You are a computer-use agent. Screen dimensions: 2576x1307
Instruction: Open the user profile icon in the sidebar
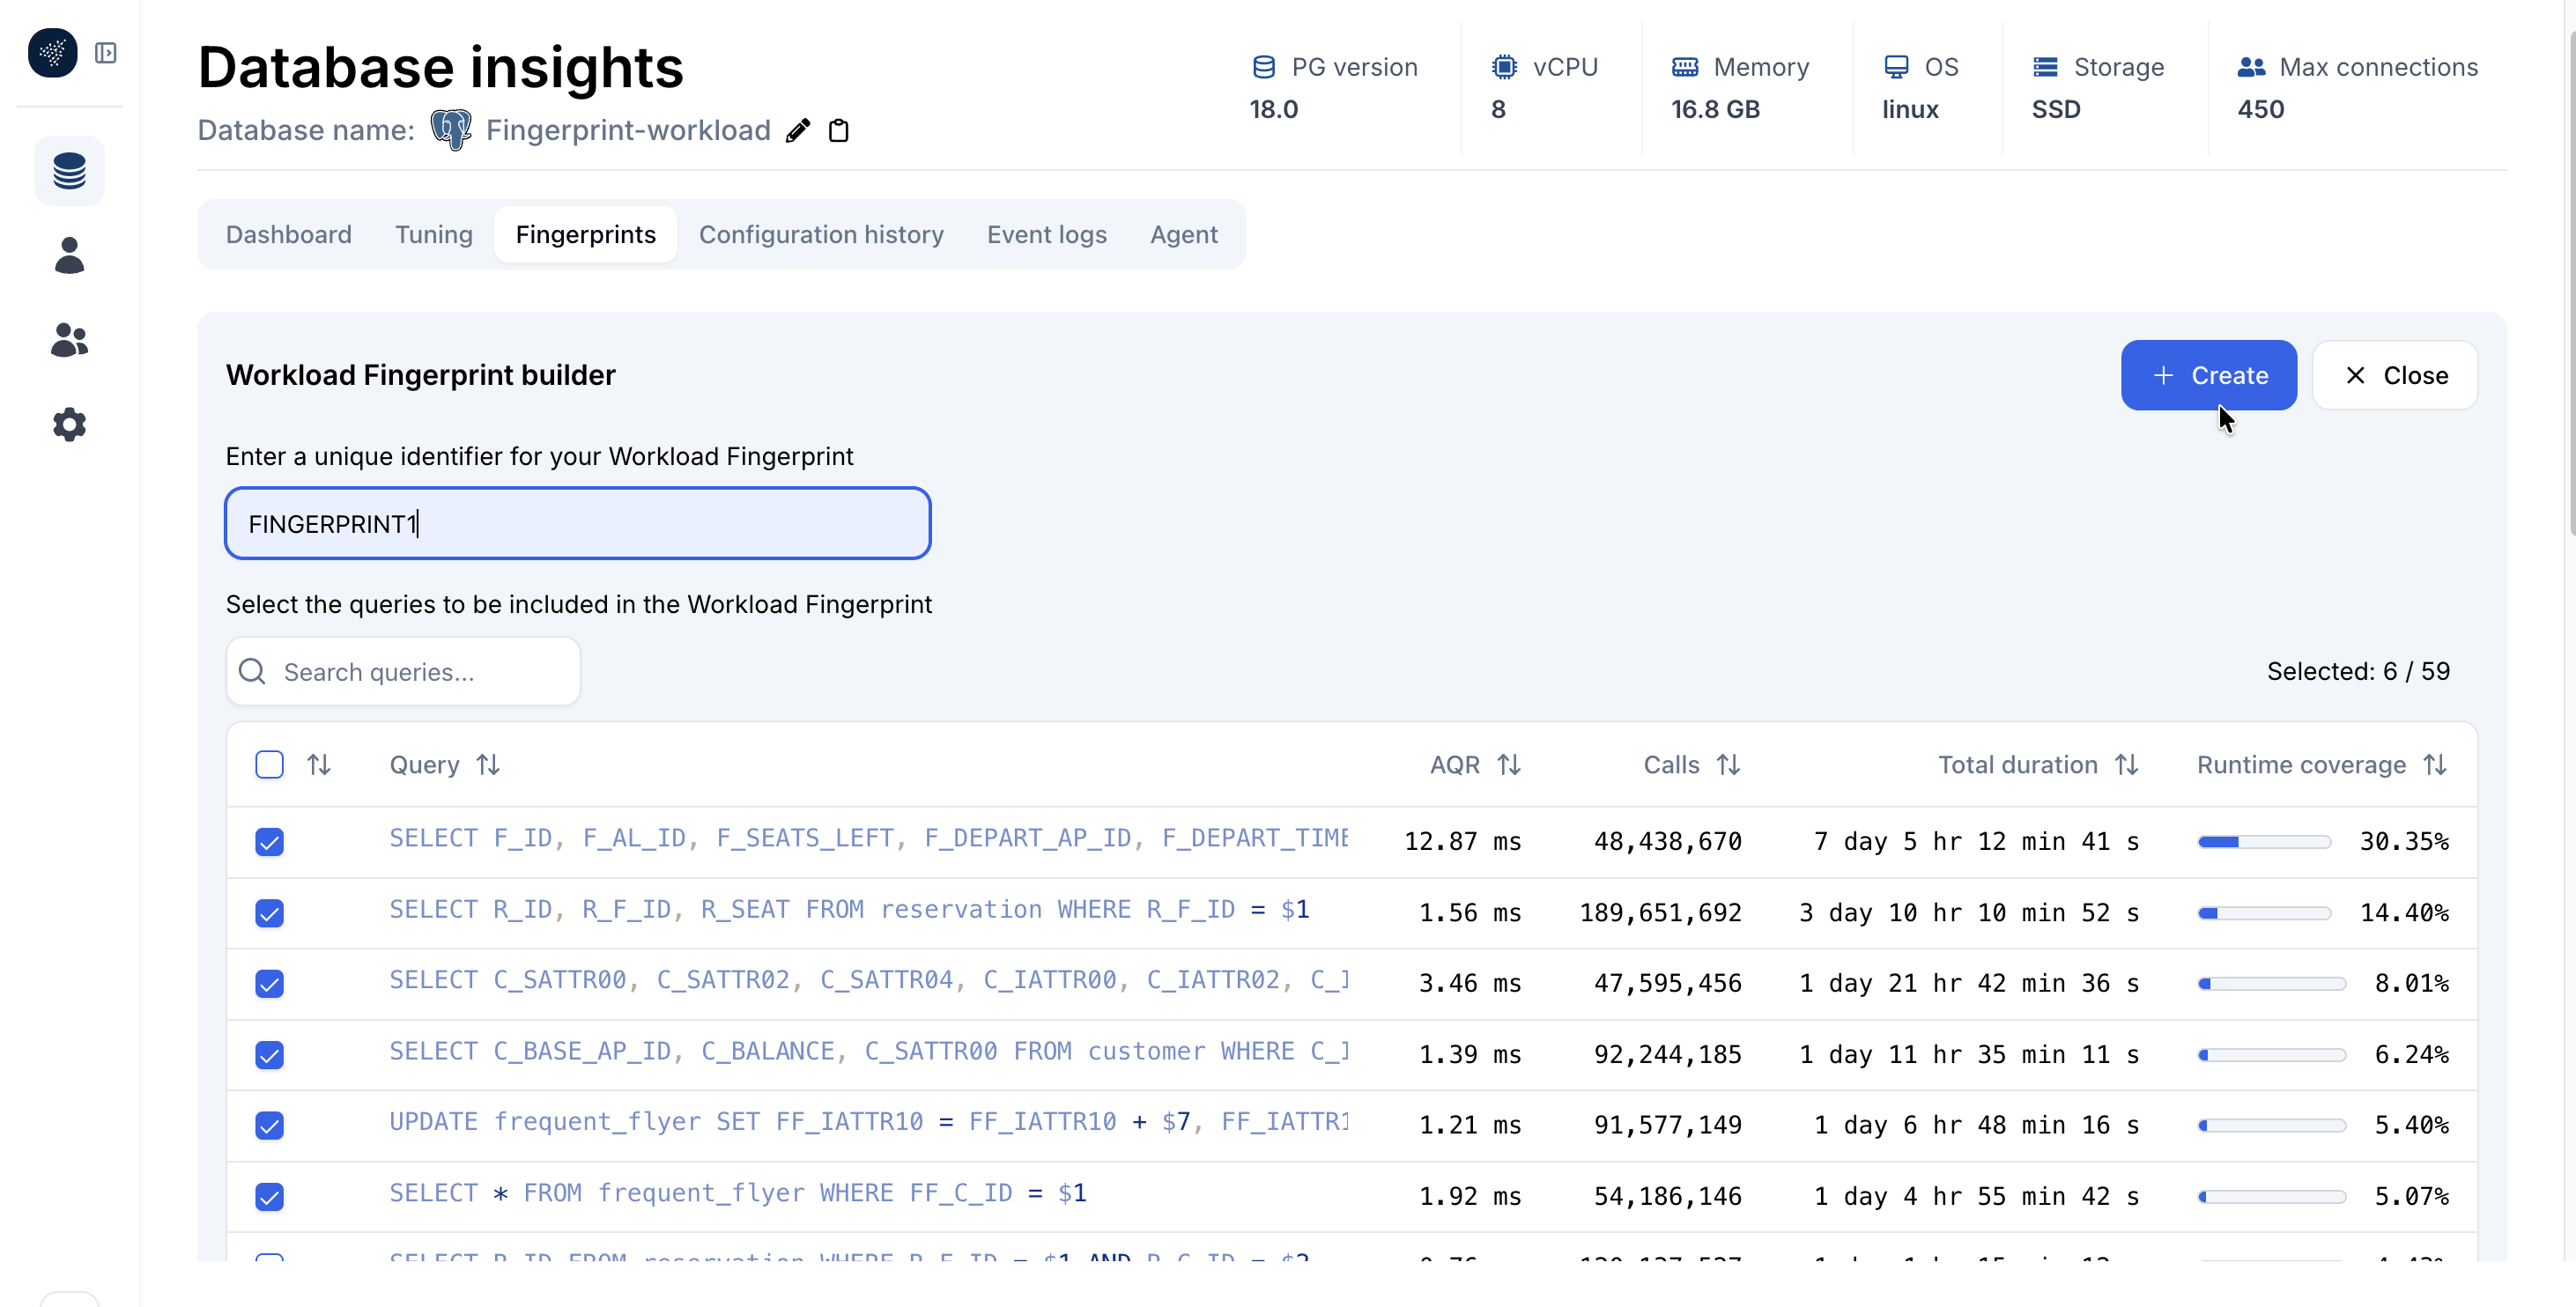pyautogui.click(x=69, y=256)
